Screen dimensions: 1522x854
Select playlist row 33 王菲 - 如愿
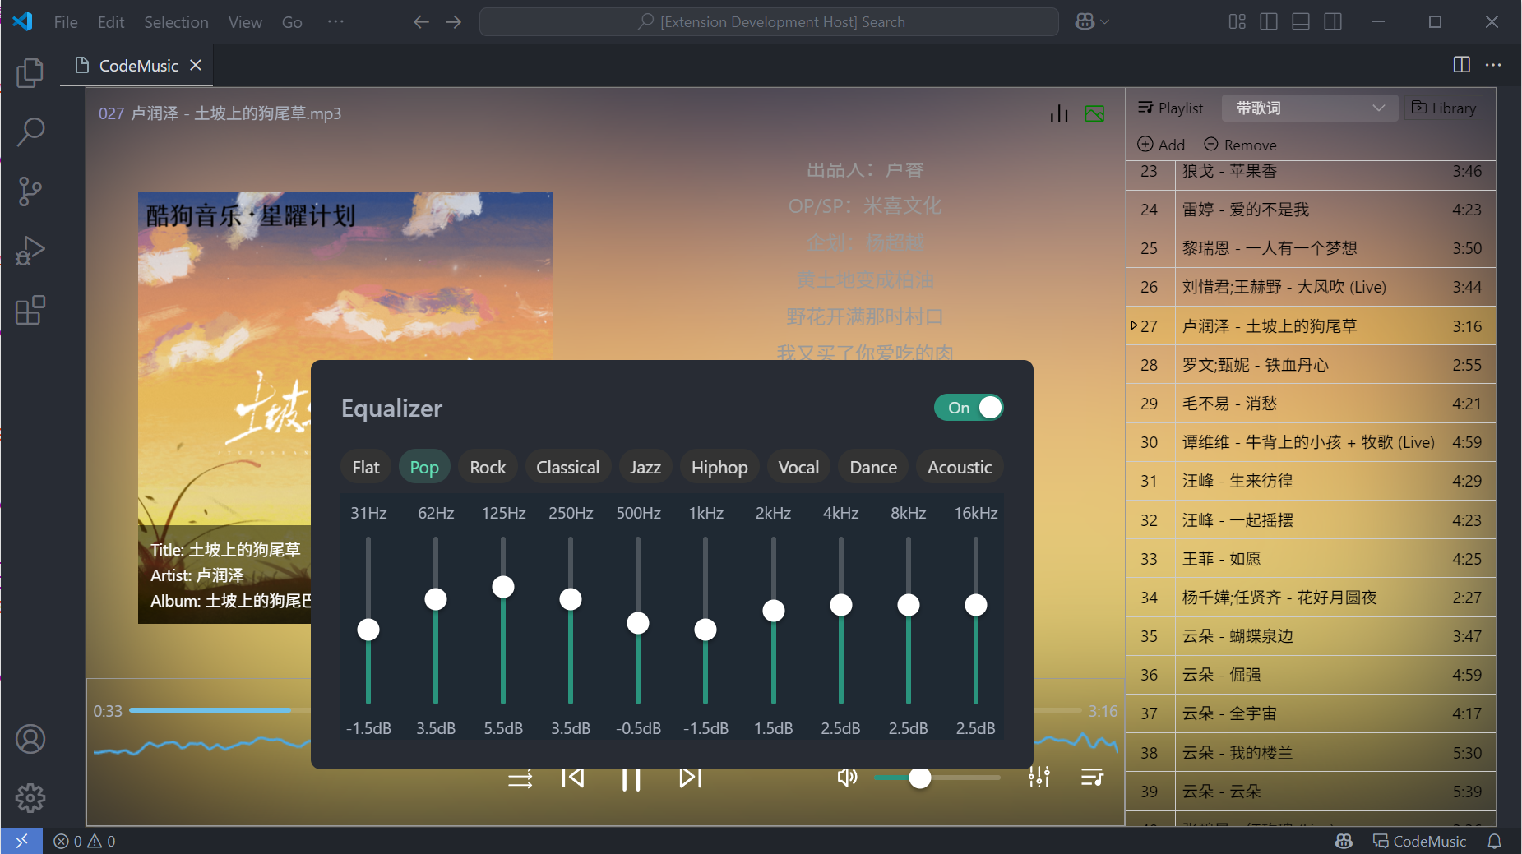1310,558
